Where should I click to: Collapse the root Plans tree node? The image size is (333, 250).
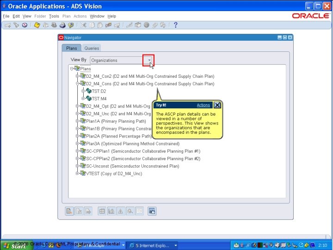(72, 69)
